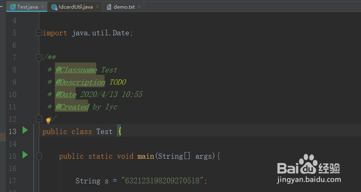Image resolution: width=361 pixels, height=192 pixels.
Task: Collapse the import statement fold marker
Action: tap(39, 33)
